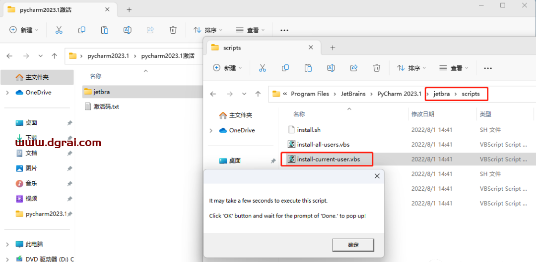Open 排序 dropdown in pycharm2023.1激活 window
This screenshot has height=262, width=536.
click(x=208, y=30)
